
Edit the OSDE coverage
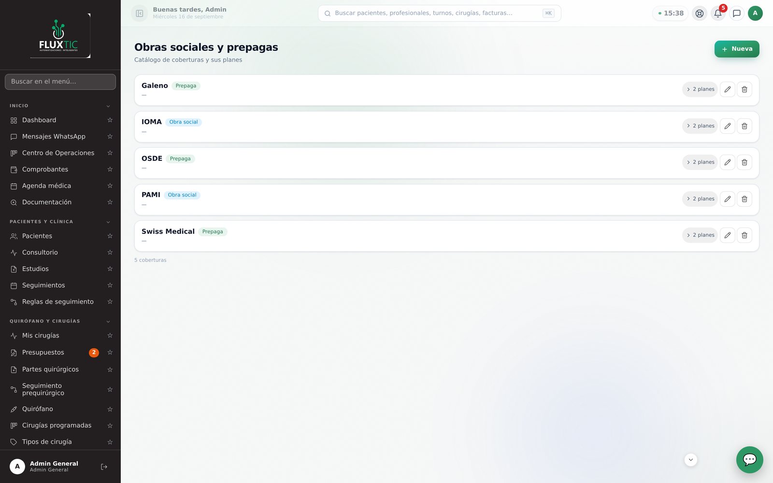tap(727, 162)
